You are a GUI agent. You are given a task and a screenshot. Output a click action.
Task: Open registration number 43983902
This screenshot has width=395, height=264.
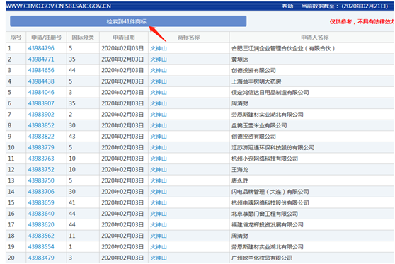point(41,115)
